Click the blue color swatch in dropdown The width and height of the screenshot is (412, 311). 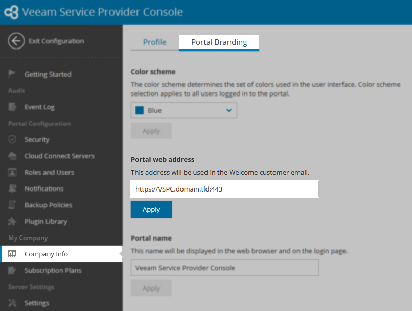click(140, 110)
